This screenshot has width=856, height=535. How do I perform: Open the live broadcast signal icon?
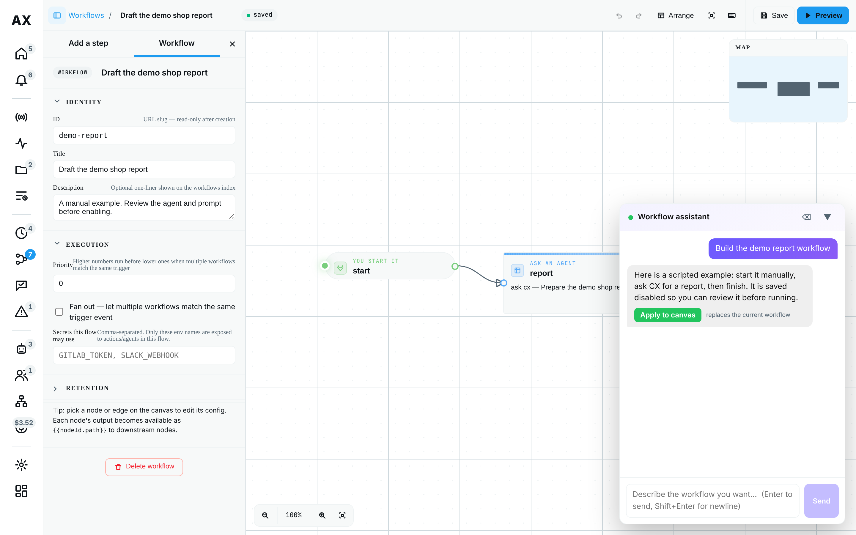(x=21, y=117)
